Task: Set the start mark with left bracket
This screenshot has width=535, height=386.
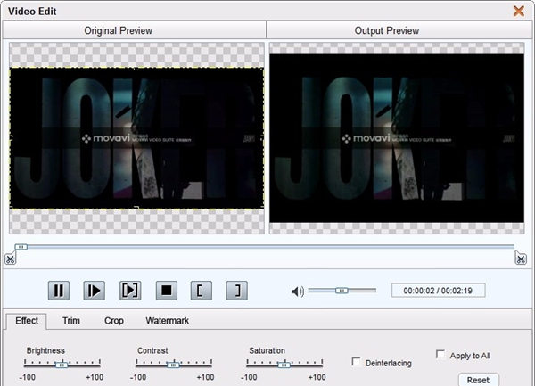Action: (x=202, y=291)
